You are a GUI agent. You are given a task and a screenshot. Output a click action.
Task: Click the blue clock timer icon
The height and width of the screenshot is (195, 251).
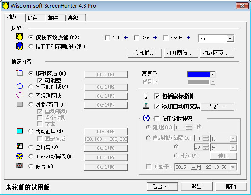[146, 118]
